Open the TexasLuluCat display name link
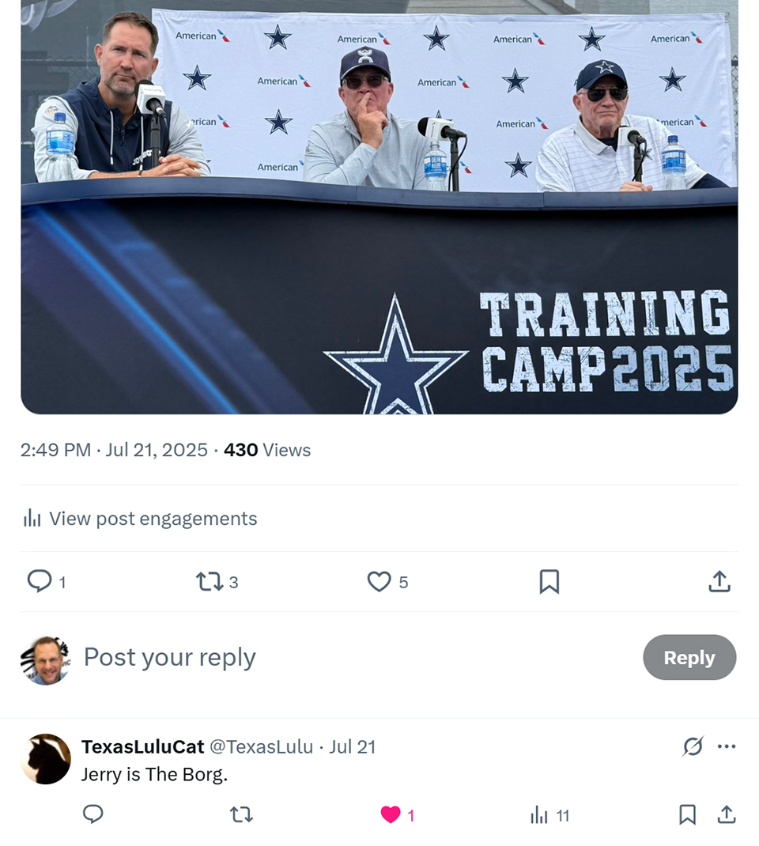 coord(142,746)
